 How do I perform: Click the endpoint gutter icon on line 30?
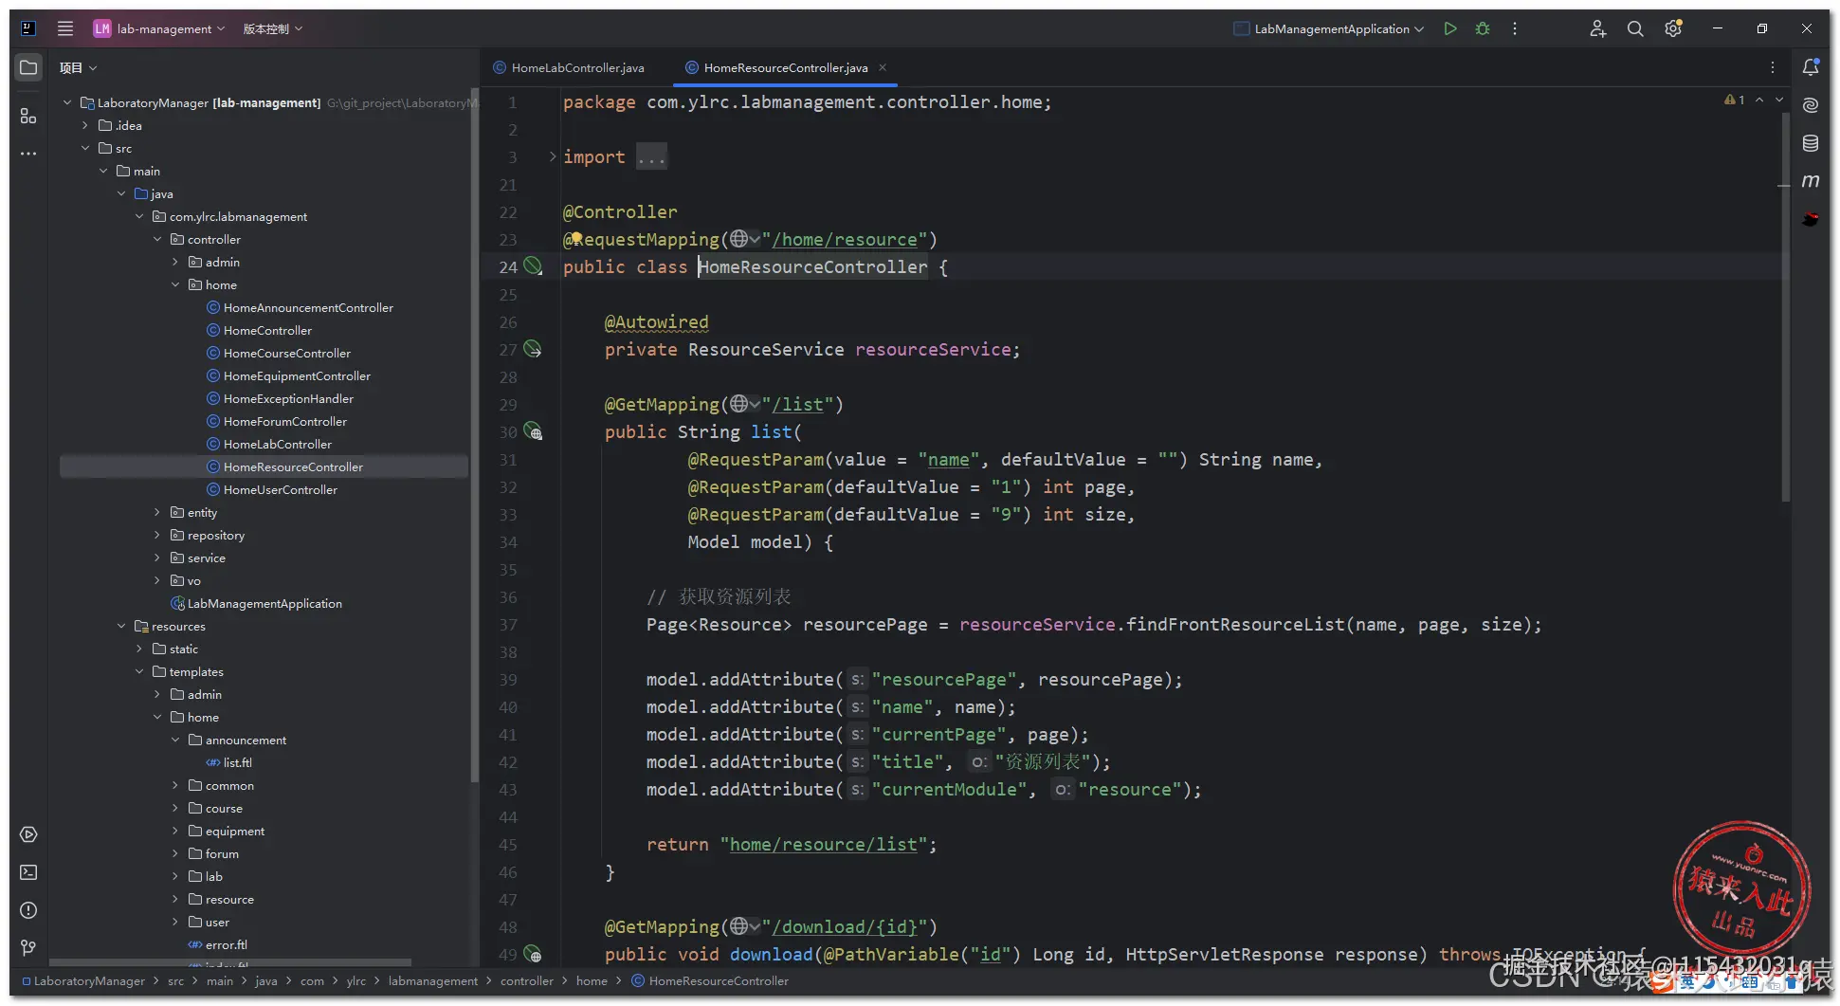[x=533, y=432]
